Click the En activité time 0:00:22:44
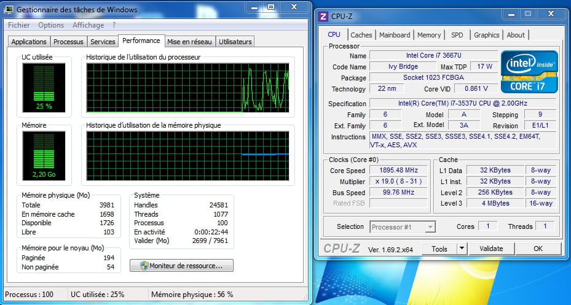 (211, 232)
